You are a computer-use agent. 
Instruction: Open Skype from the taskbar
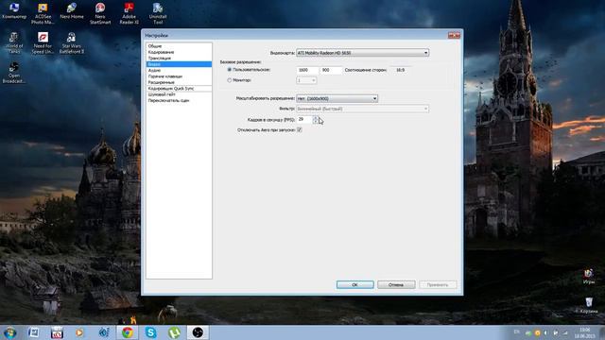[151, 332]
